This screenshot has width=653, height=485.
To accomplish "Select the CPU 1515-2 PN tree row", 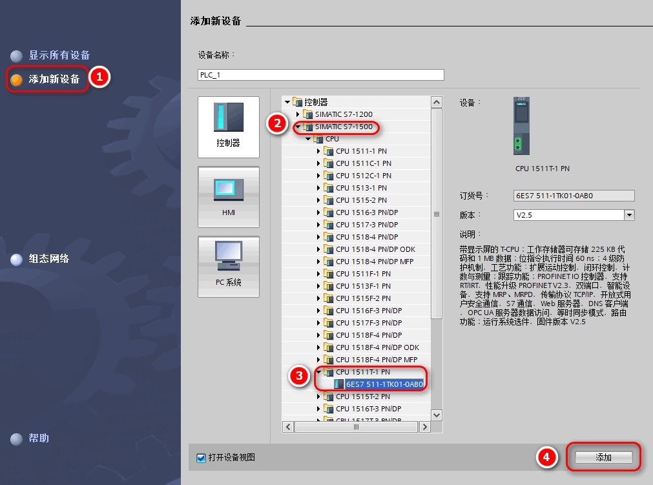I will (356, 200).
